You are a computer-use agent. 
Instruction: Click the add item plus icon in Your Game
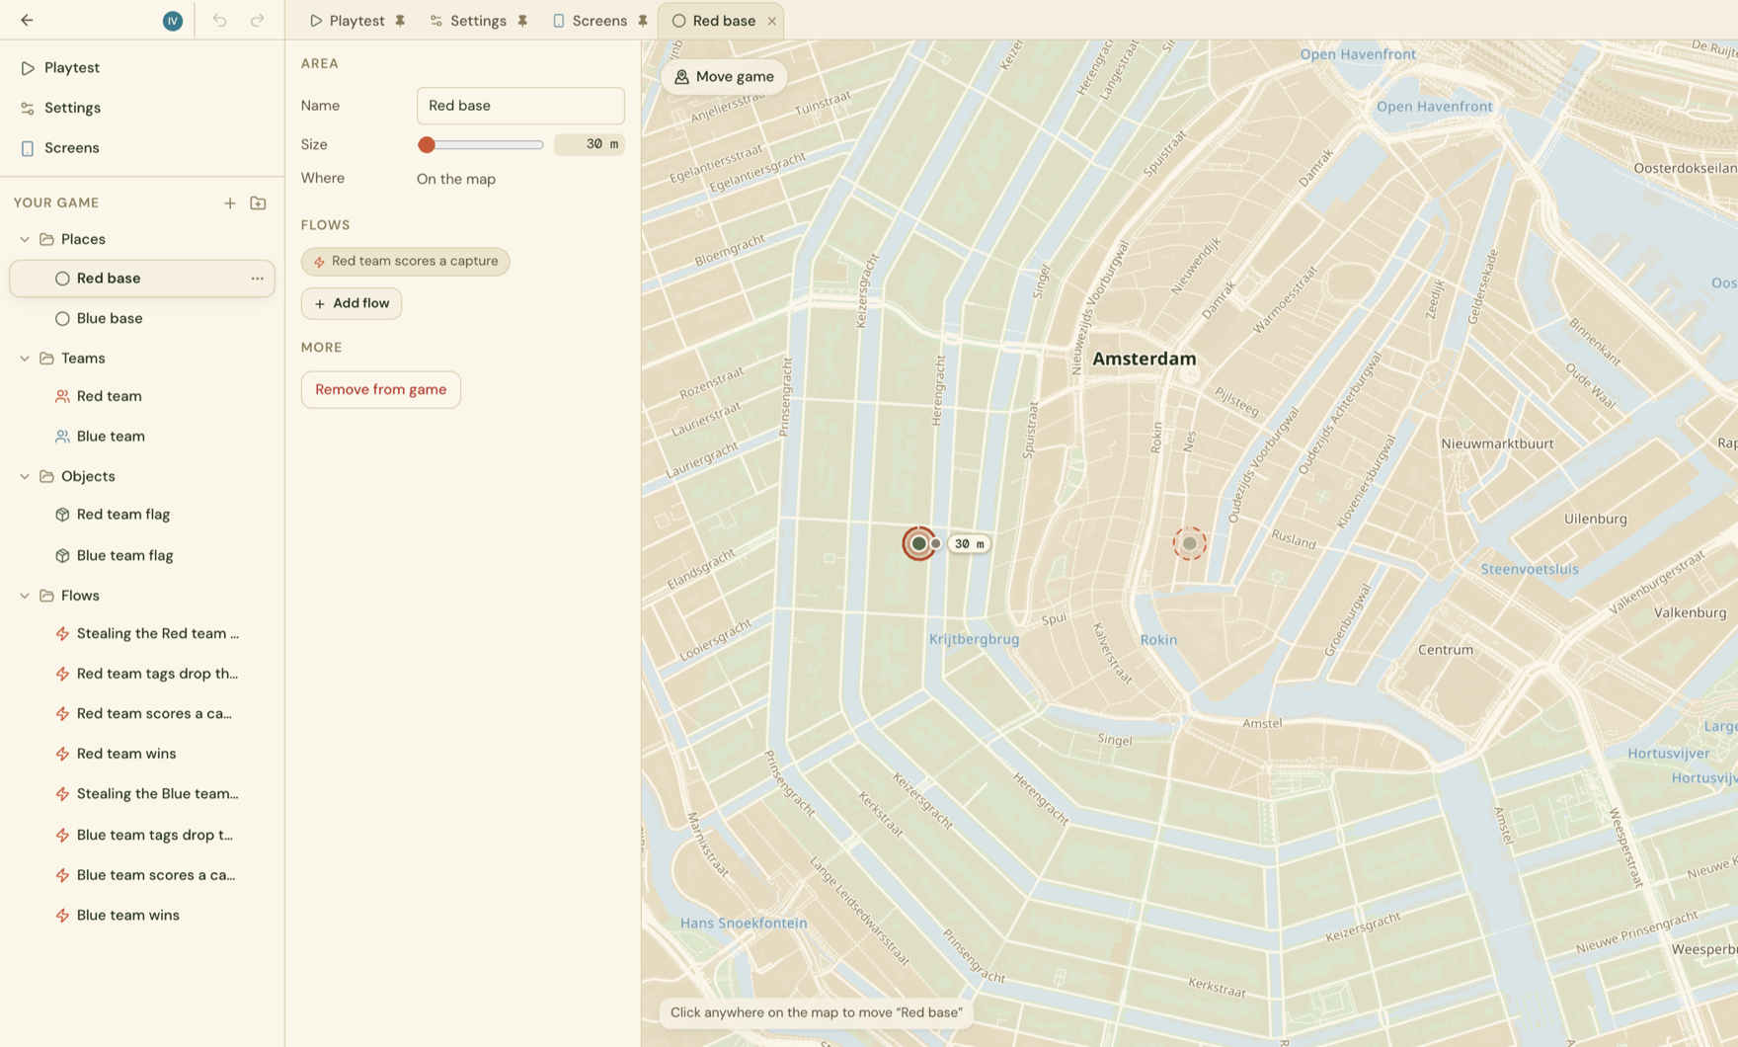[x=230, y=202]
